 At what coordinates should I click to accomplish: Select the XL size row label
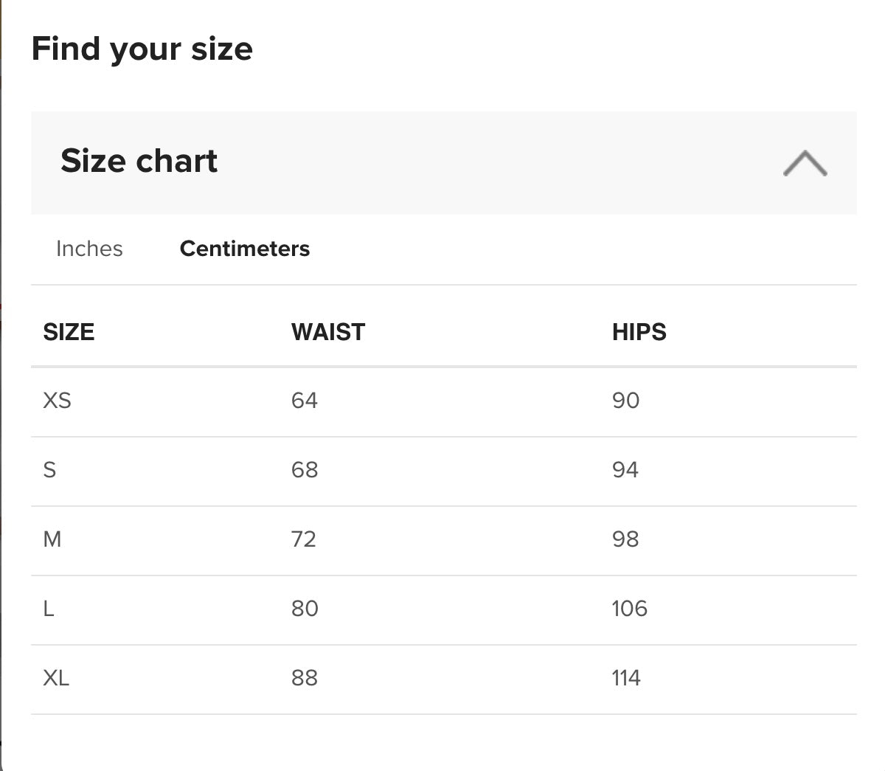click(x=56, y=678)
